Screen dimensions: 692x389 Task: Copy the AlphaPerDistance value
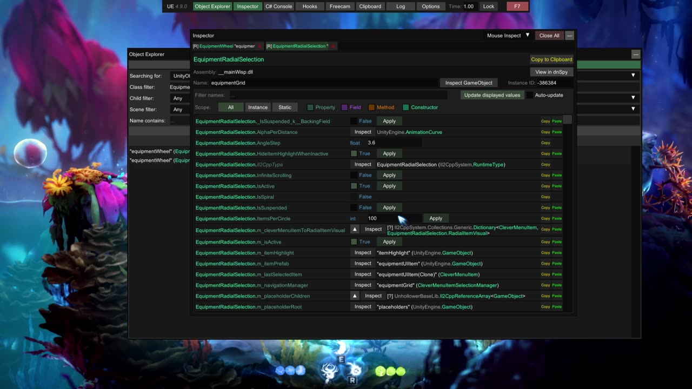pos(545,132)
